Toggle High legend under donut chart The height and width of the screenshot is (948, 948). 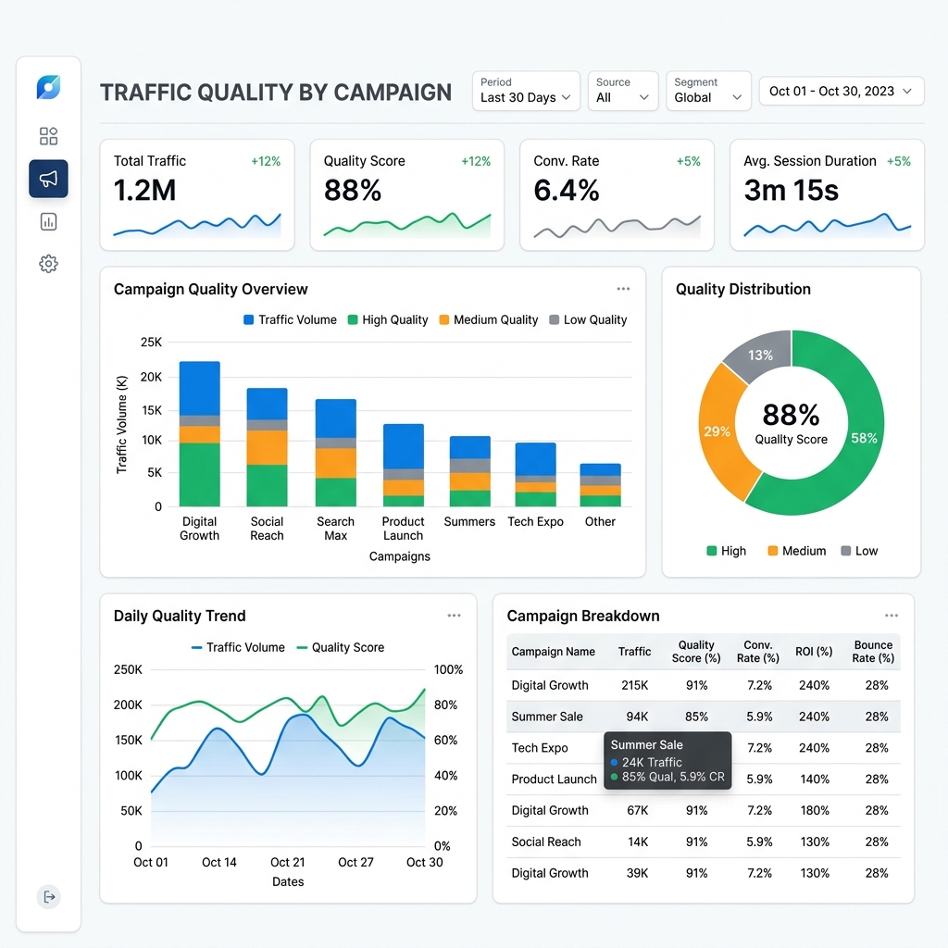727,551
